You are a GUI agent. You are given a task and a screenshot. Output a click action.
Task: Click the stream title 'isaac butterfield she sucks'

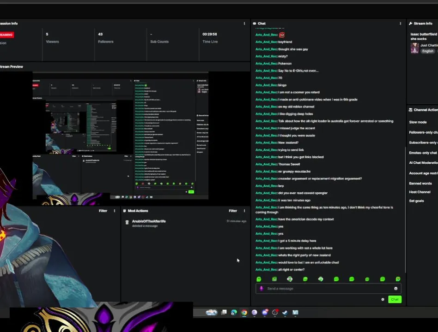click(x=424, y=36)
